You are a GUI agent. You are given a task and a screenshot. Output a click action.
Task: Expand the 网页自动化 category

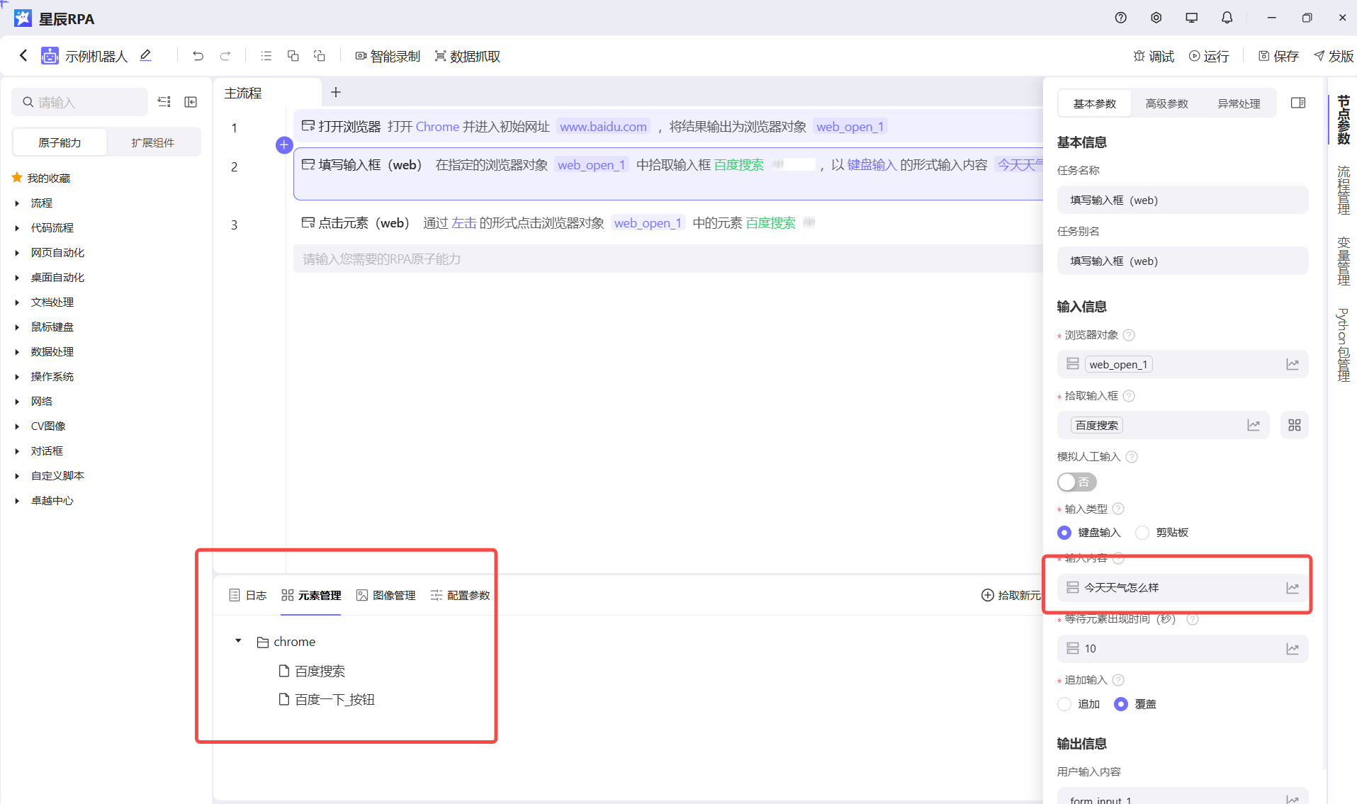click(x=17, y=253)
